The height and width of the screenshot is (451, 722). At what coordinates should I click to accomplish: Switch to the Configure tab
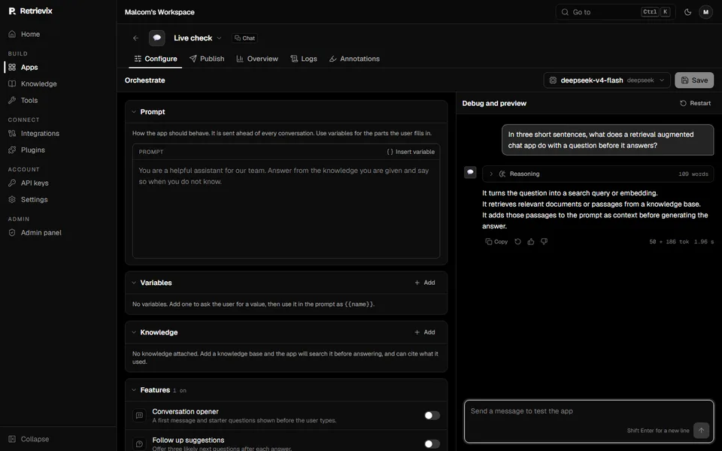[156, 59]
